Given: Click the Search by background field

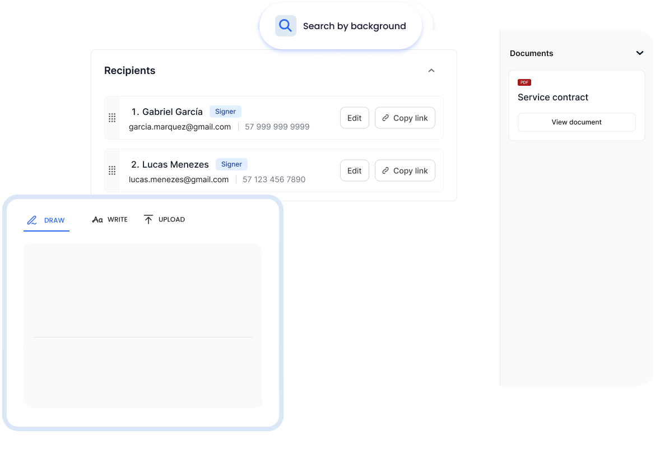Looking at the screenshot, I should point(354,26).
